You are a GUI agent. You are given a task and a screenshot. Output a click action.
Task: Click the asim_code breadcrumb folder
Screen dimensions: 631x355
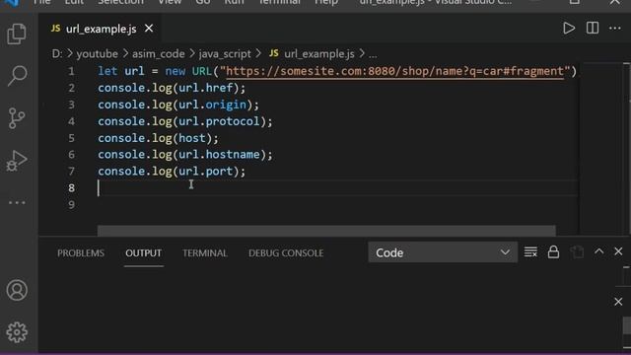pyautogui.click(x=159, y=53)
